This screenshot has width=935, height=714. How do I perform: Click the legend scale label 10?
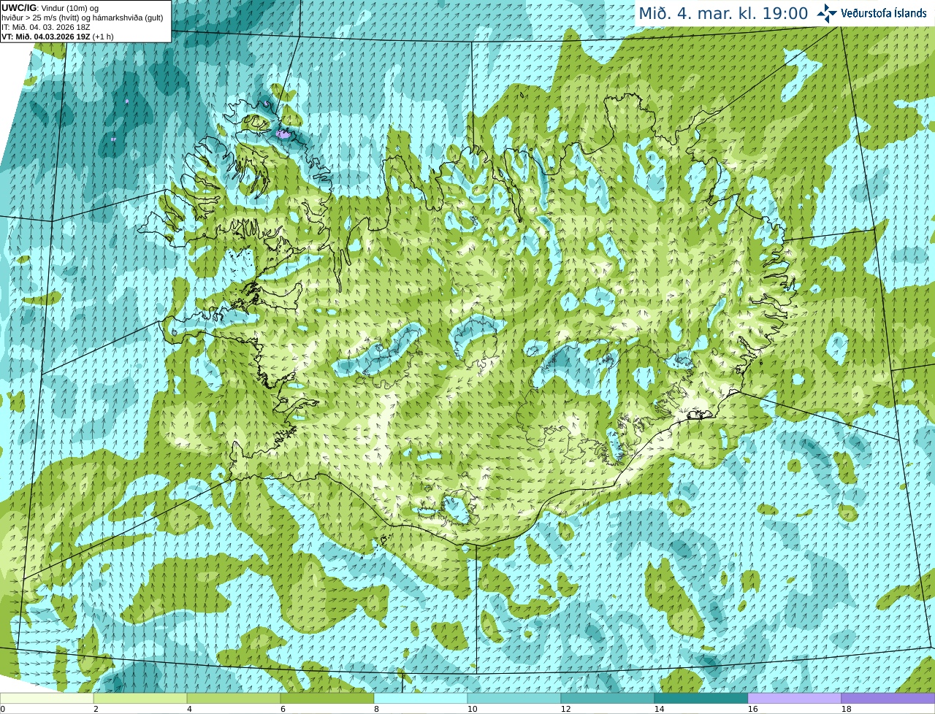[x=472, y=709]
